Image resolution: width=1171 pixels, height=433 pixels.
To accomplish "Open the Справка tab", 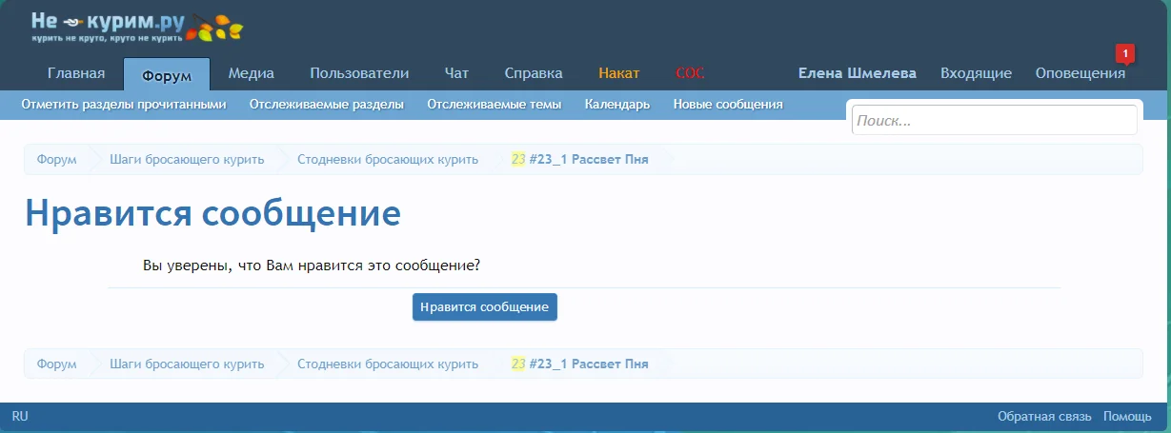I will click(x=534, y=73).
